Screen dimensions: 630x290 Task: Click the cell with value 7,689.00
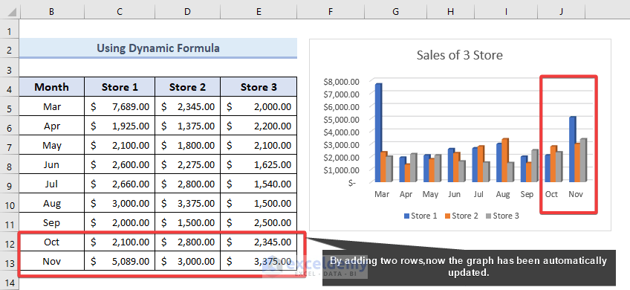pos(120,106)
